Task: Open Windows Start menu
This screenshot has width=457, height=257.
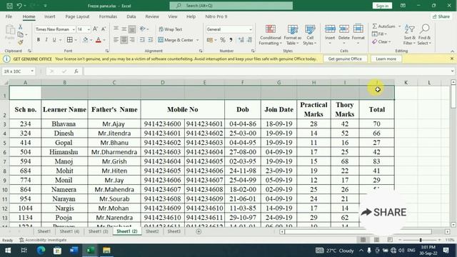Action: [x=8, y=251]
